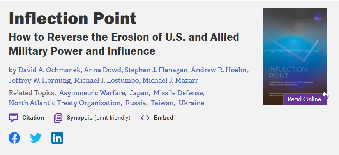Open Andrew R. Hoehn author link
This screenshot has width=339, height=155.
(x=219, y=70)
